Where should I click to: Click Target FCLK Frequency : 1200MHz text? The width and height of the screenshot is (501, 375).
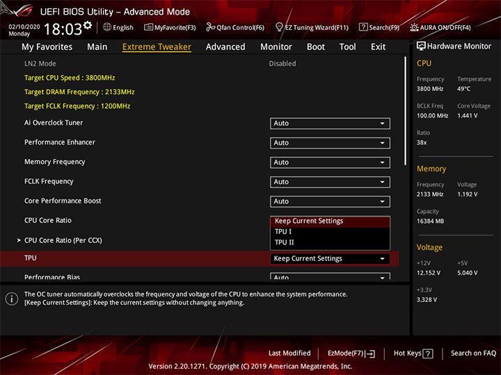pos(77,106)
